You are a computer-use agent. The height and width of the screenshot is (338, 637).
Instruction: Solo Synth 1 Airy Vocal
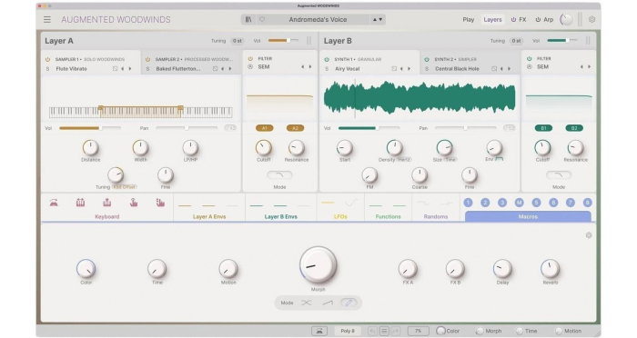327,69
